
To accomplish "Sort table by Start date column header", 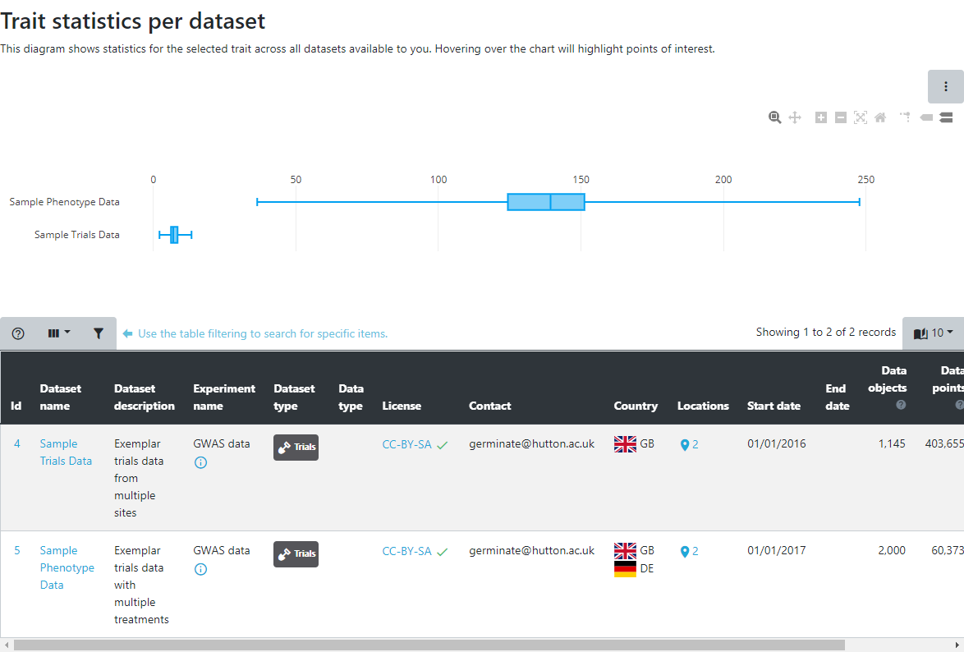I will pyautogui.click(x=773, y=406).
